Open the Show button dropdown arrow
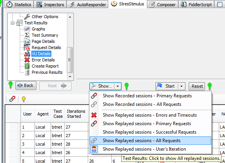Screen dimensions: 225x163 pyautogui.click(x=118, y=86)
